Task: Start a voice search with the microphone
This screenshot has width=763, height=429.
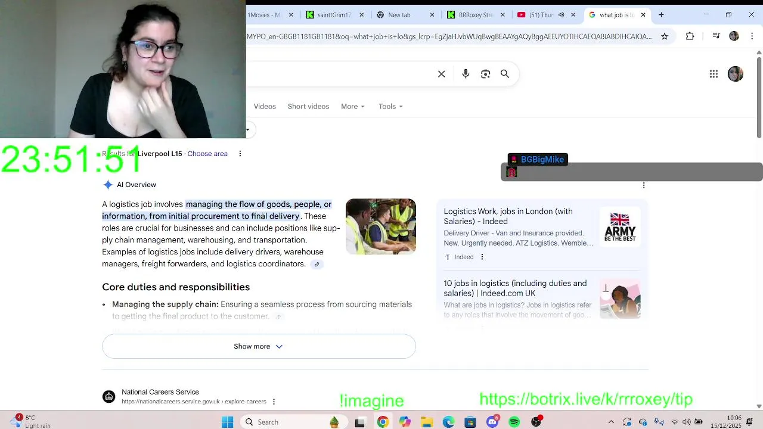Action: coord(466,74)
